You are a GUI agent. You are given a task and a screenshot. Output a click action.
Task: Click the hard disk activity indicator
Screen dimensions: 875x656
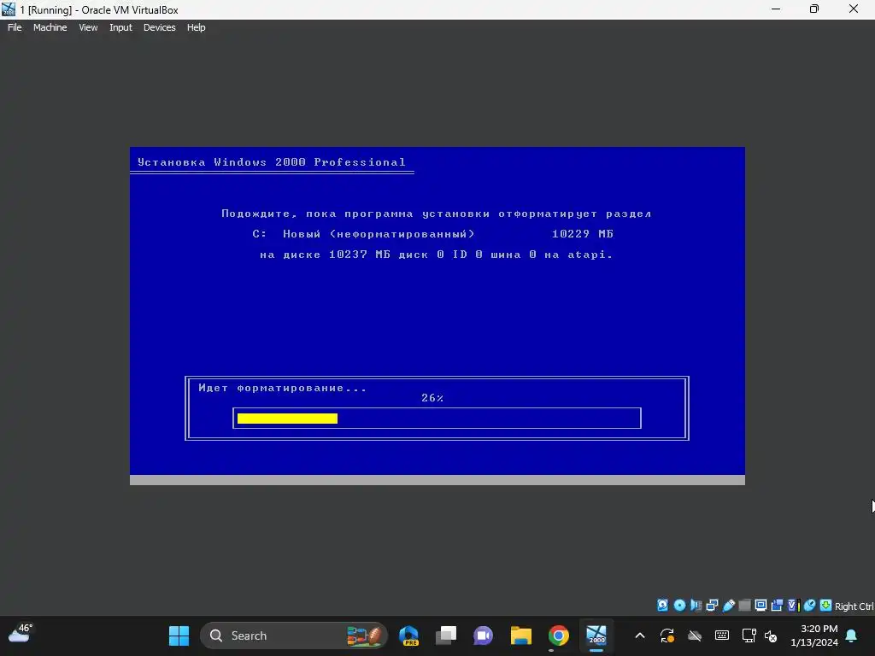662,606
